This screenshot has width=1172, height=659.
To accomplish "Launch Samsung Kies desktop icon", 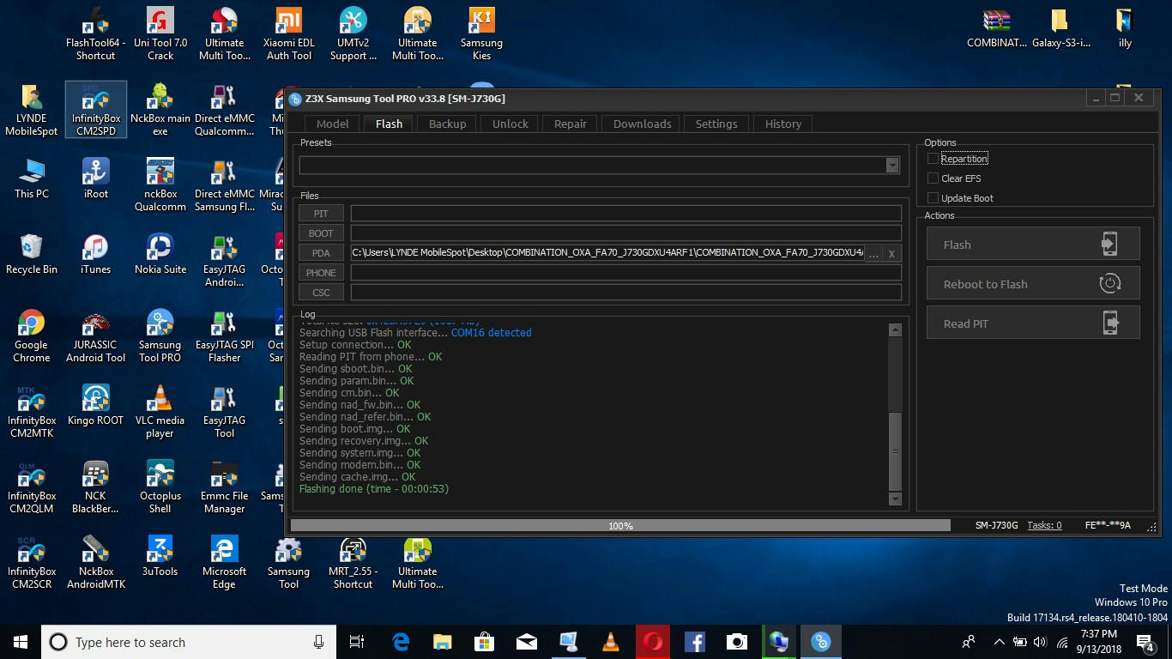I will [x=481, y=34].
